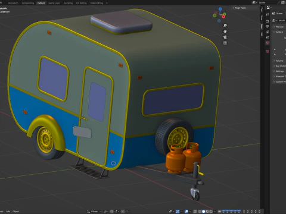Open the Scripting workspace tab

pyautogui.click(x=68, y=3)
